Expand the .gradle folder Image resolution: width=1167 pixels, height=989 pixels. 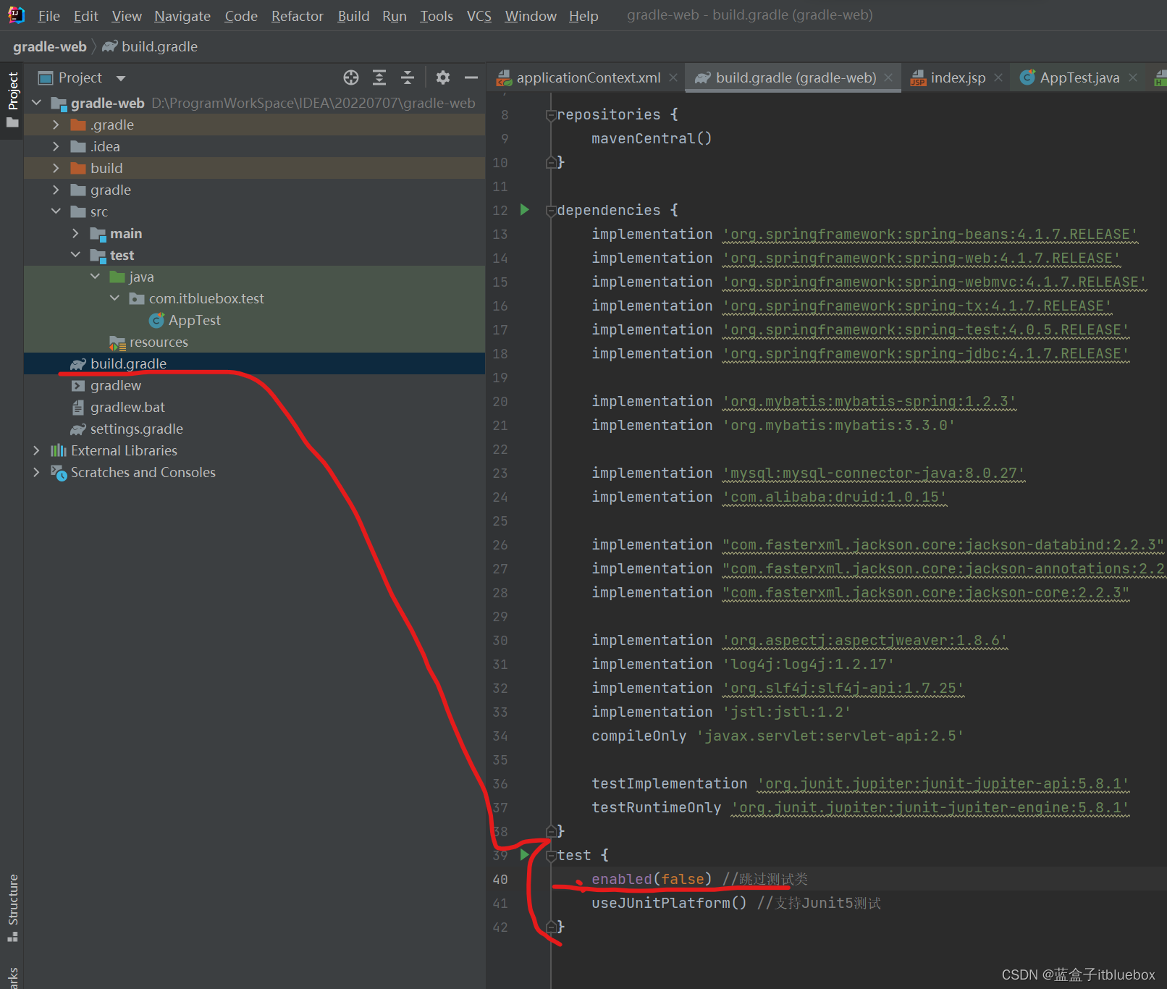click(56, 125)
